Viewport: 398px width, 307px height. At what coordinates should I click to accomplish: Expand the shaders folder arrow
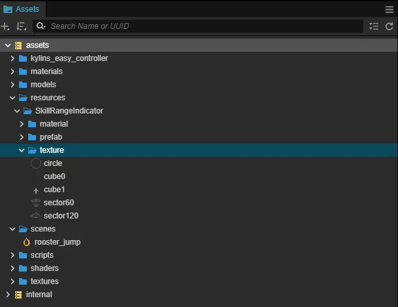tap(12, 268)
